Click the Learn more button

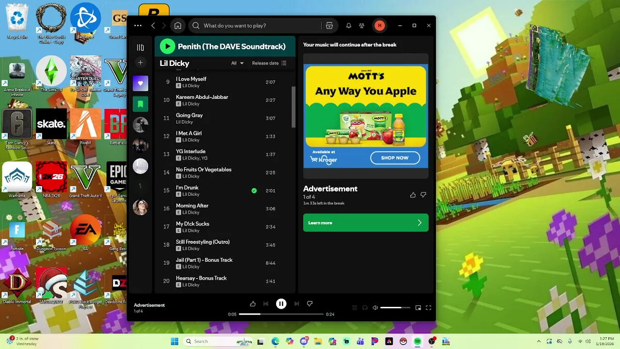(x=366, y=222)
